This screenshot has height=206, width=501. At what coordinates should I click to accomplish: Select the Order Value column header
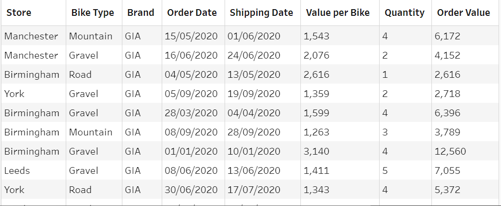pyautogui.click(x=464, y=13)
